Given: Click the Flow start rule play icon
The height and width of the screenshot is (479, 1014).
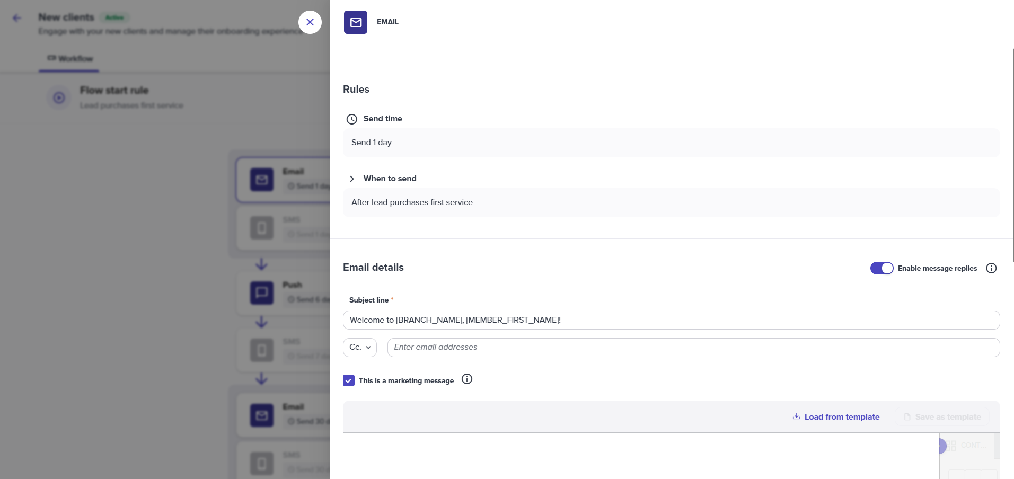Looking at the screenshot, I should (59, 98).
